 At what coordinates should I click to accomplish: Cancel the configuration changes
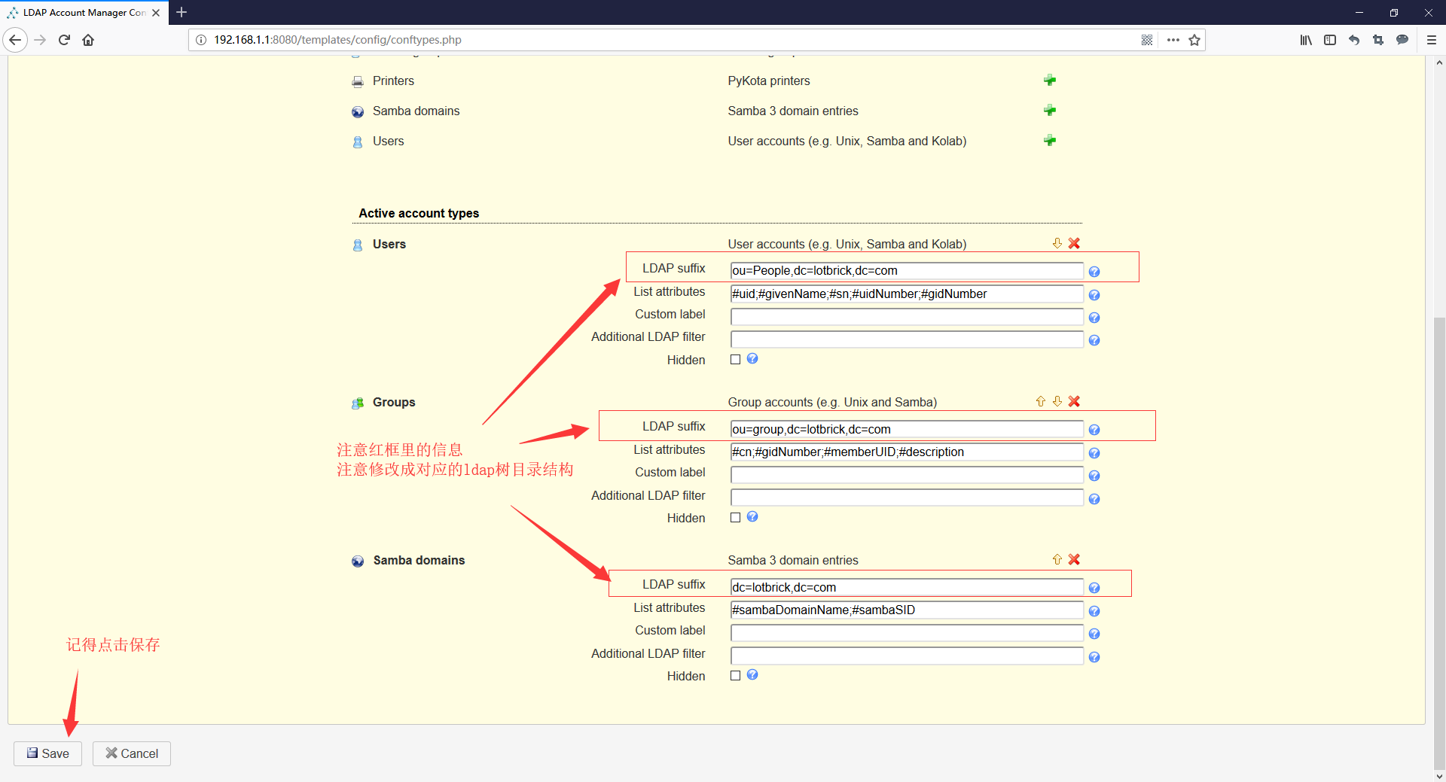point(132,753)
